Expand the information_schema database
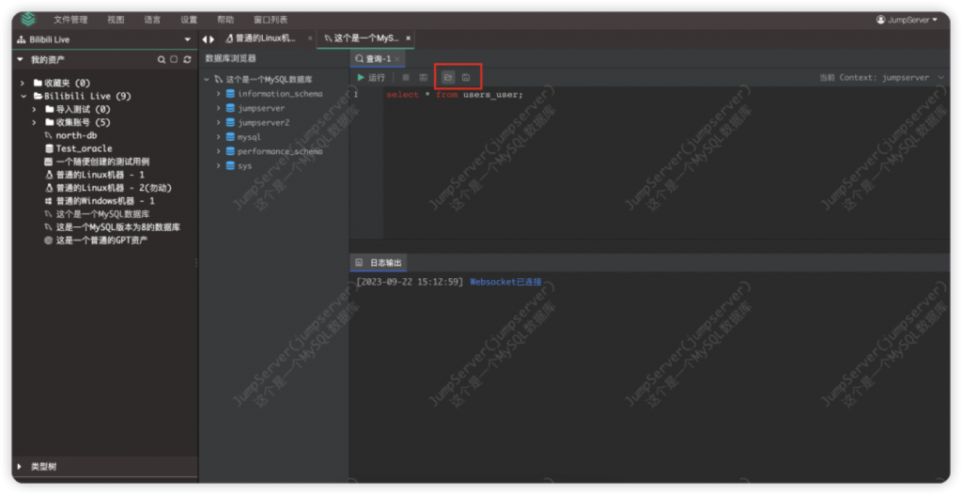The height and width of the screenshot is (495, 962). pos(218,94)
